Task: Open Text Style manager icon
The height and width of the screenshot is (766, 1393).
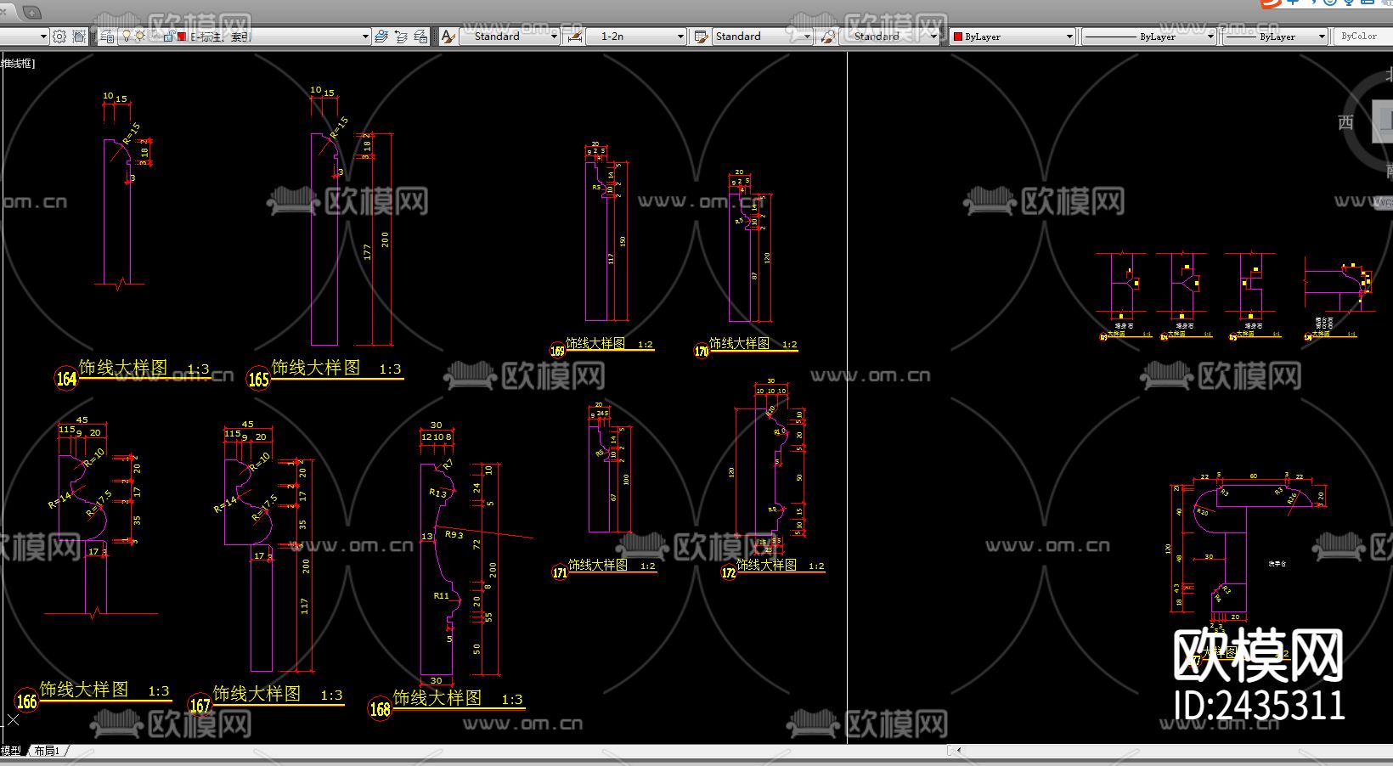Action: (448, 37)
